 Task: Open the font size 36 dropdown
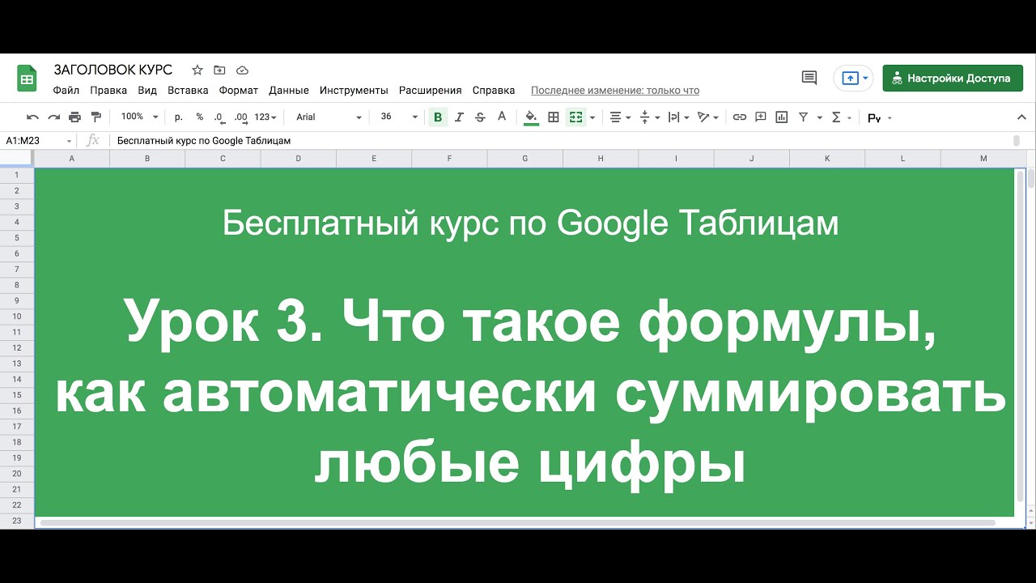pos(398,117)
